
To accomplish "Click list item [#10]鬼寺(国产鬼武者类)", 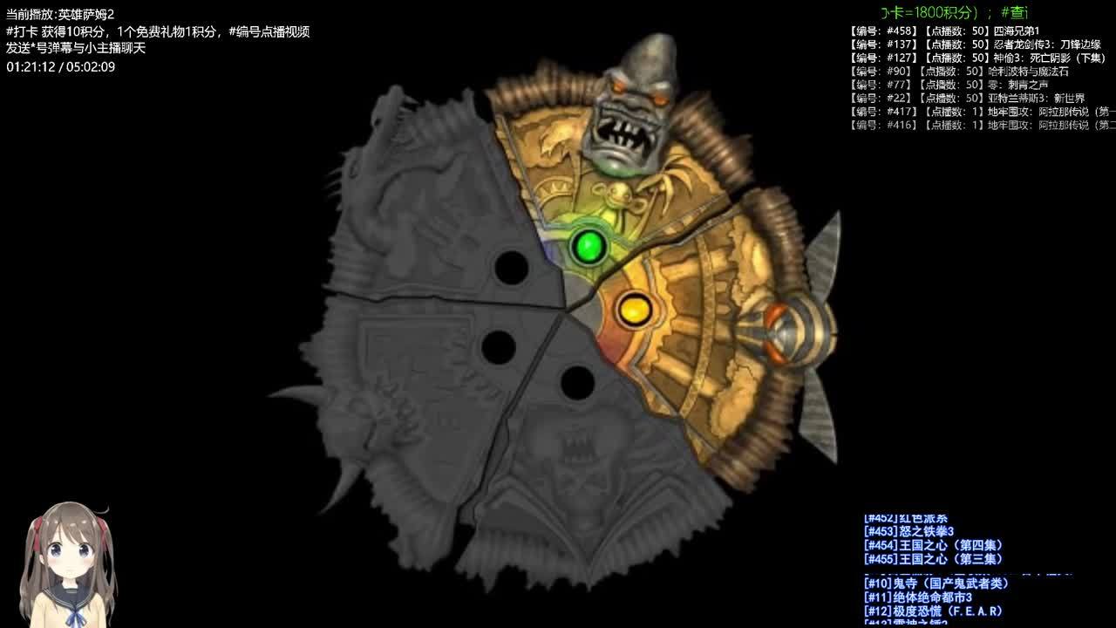I will pos(936,584).
